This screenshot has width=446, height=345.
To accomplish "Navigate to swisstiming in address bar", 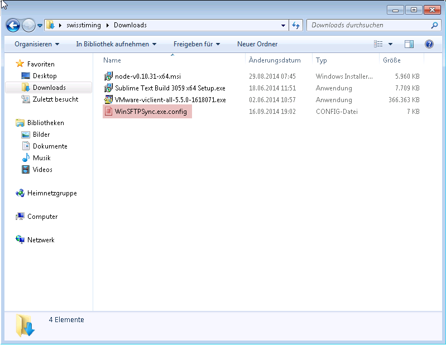I will tap(84, 25).
